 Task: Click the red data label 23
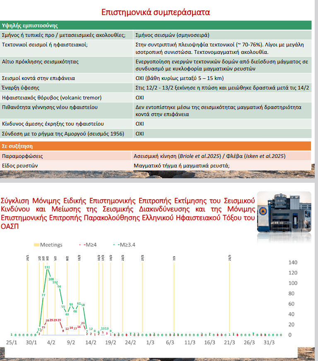83,323
